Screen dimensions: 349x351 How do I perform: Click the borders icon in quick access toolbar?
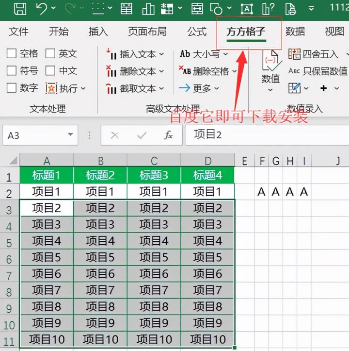[98, 9]
